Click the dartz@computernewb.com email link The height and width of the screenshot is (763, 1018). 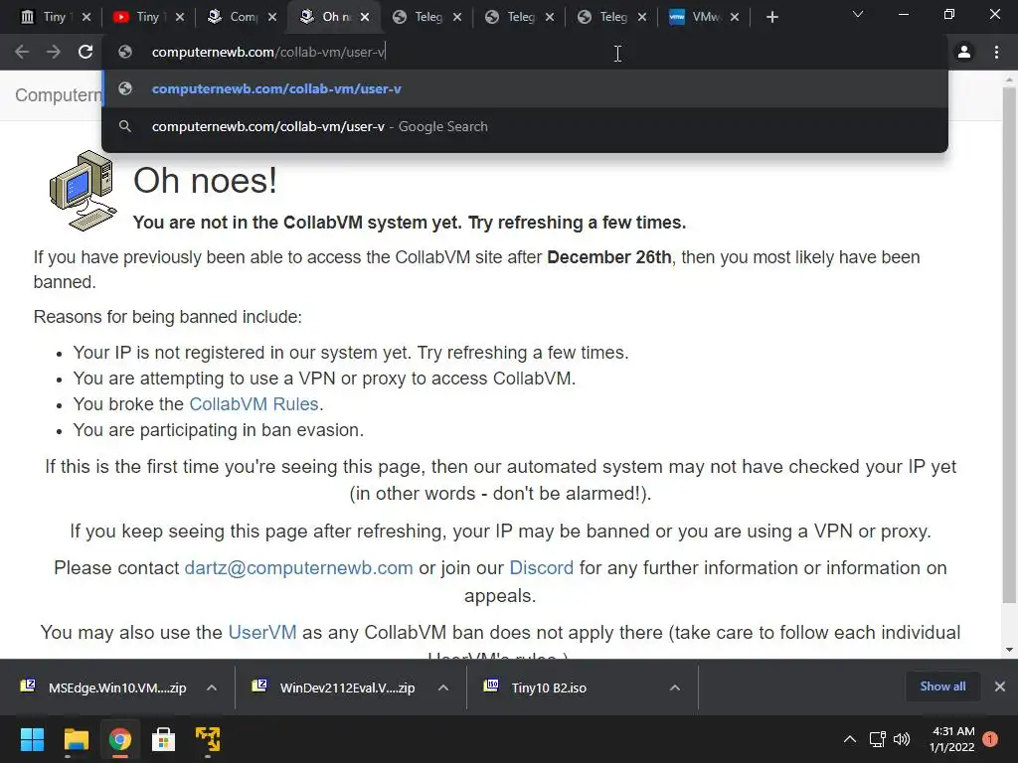pyautogui.click(x=298, y=567)
